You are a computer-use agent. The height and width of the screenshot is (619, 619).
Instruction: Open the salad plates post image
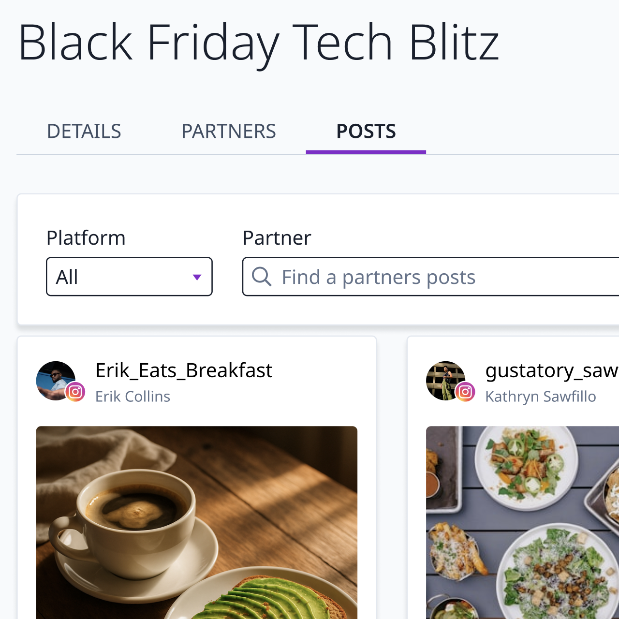click(522, 522)
